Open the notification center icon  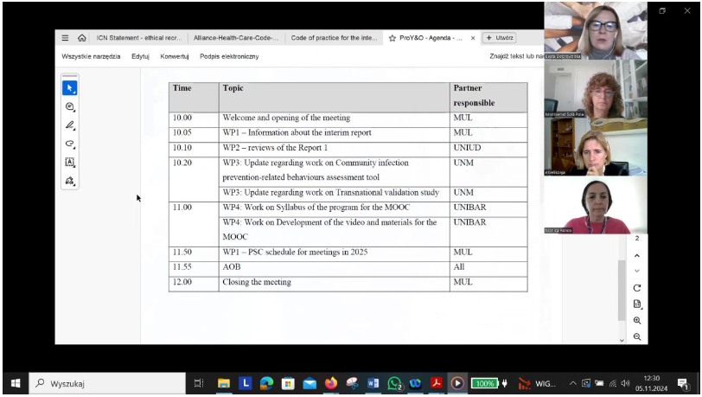coord(683,383)
